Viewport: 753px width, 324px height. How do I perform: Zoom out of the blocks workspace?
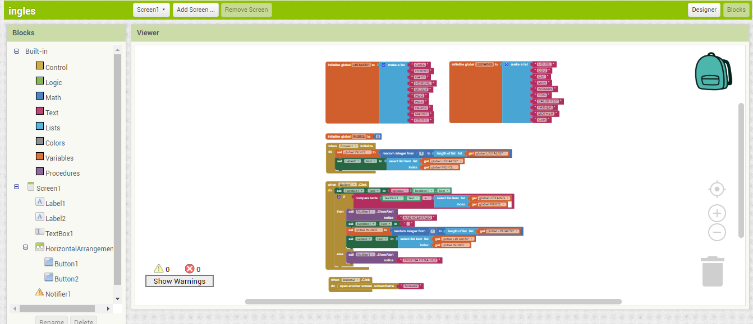click(717, 233)
